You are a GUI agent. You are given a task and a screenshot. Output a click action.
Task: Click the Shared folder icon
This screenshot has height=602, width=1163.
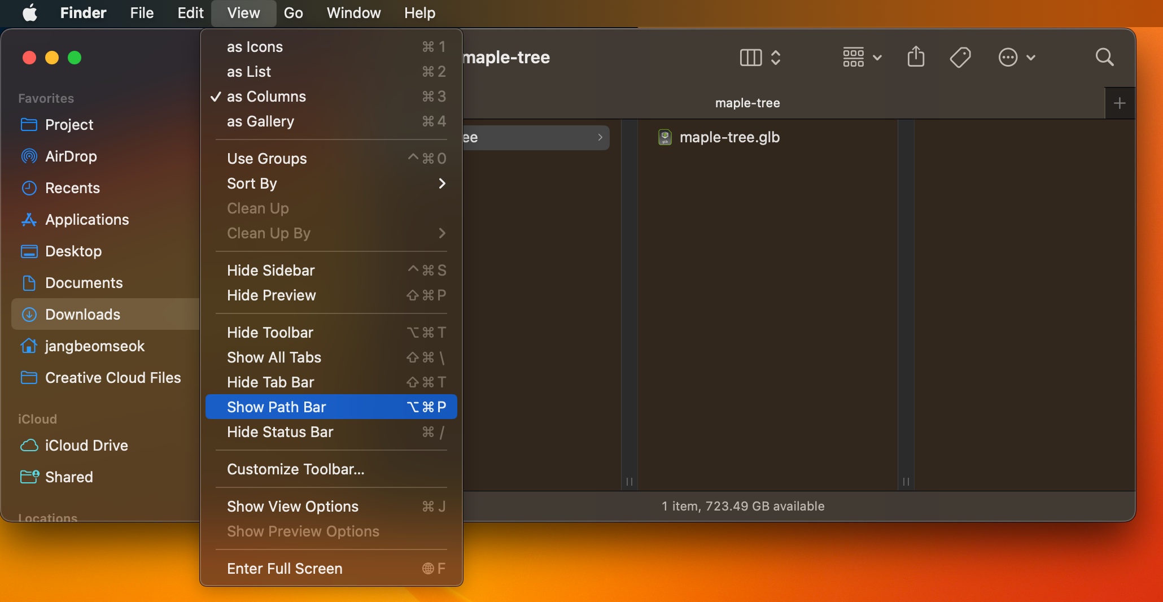click(29, 477)
